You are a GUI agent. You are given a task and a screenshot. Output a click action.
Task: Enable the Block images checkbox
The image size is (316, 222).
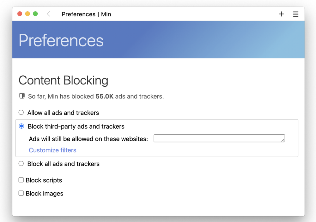[x=21, y=193]
